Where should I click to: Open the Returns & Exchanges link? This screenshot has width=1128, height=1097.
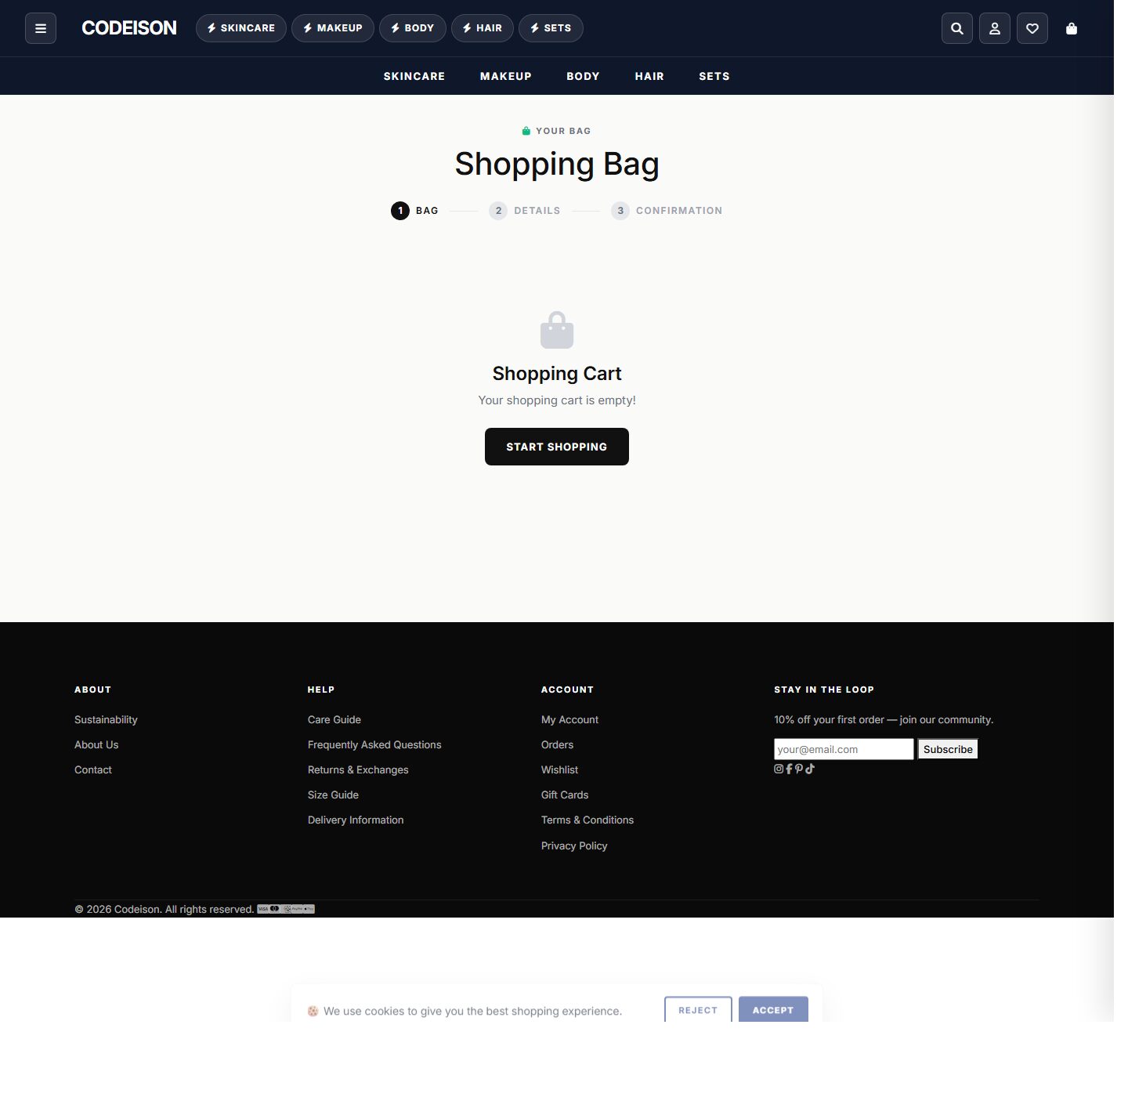[358, 769]
